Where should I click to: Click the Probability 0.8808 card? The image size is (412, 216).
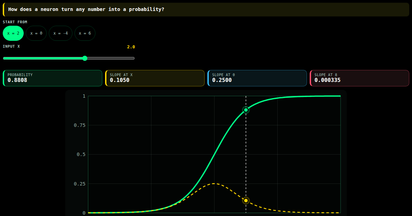point(53,78)
